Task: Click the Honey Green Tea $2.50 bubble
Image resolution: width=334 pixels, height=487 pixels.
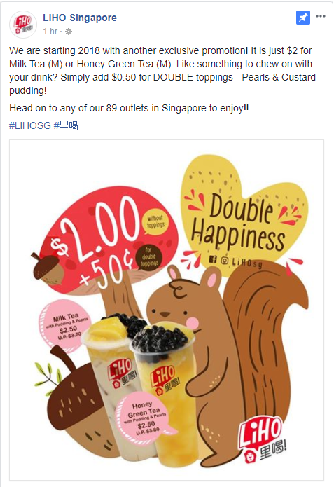Action: coord(145,418)
